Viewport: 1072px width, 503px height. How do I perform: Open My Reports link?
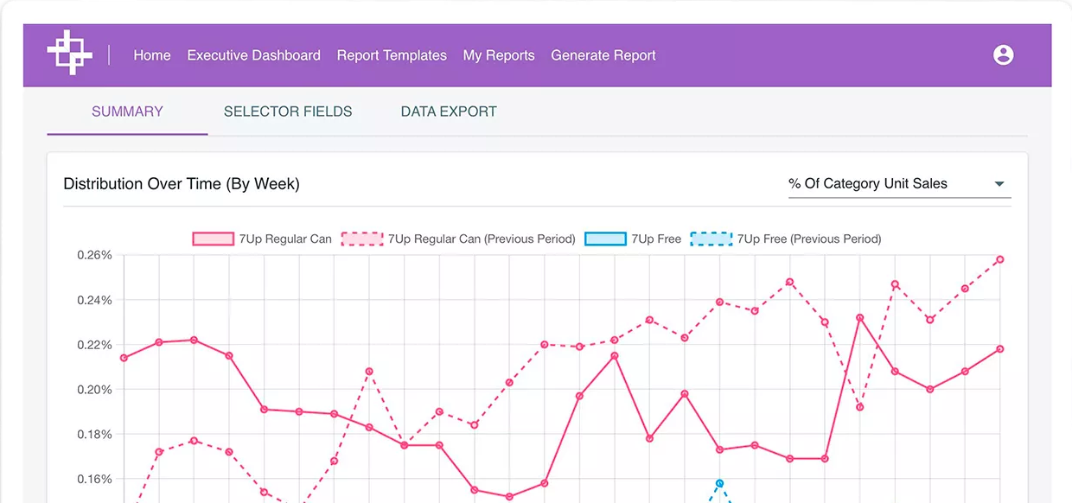(x=499, y=55)
